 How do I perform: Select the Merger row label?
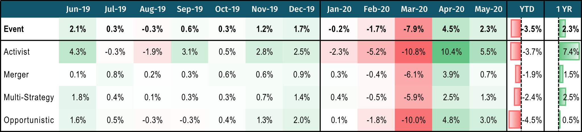(16, 74)
